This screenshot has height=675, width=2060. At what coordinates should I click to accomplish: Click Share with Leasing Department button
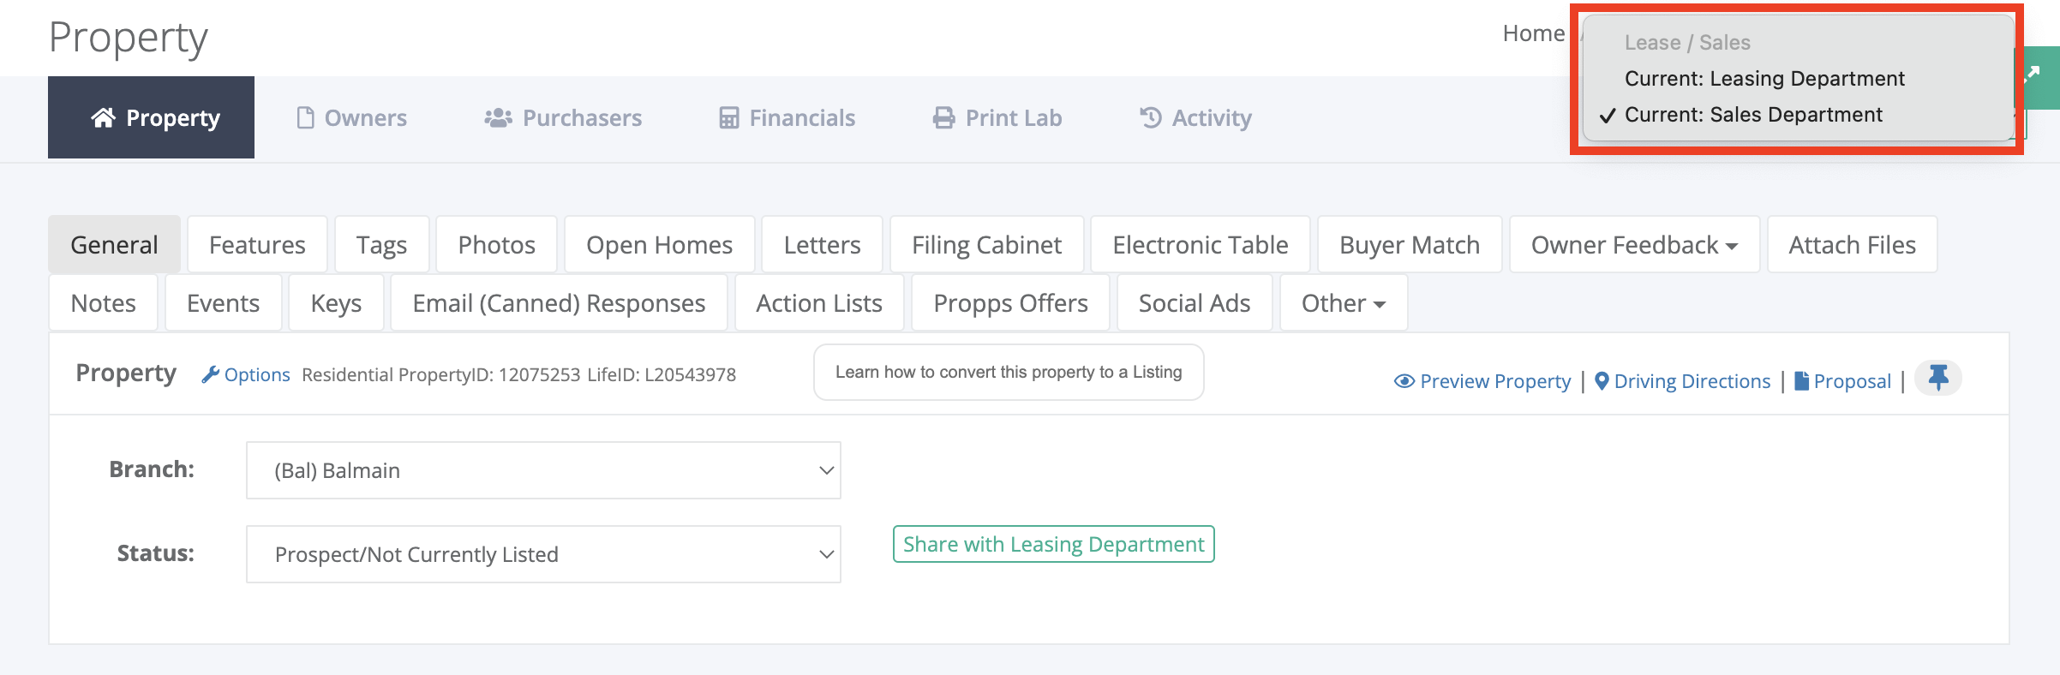(x=1053, y=544)
